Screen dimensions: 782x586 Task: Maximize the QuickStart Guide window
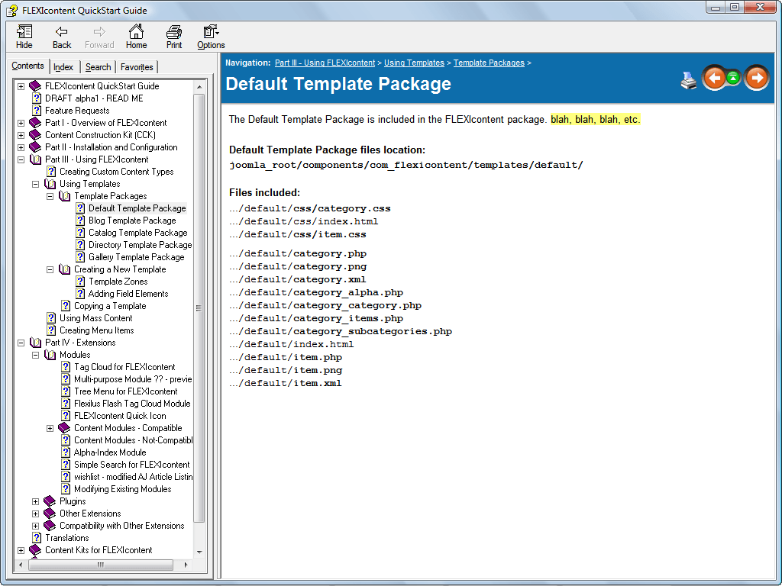tap(735, 7)
